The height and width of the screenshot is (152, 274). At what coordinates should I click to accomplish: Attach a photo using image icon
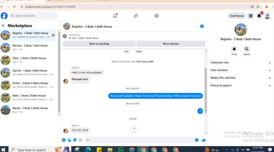click(69, 140)
